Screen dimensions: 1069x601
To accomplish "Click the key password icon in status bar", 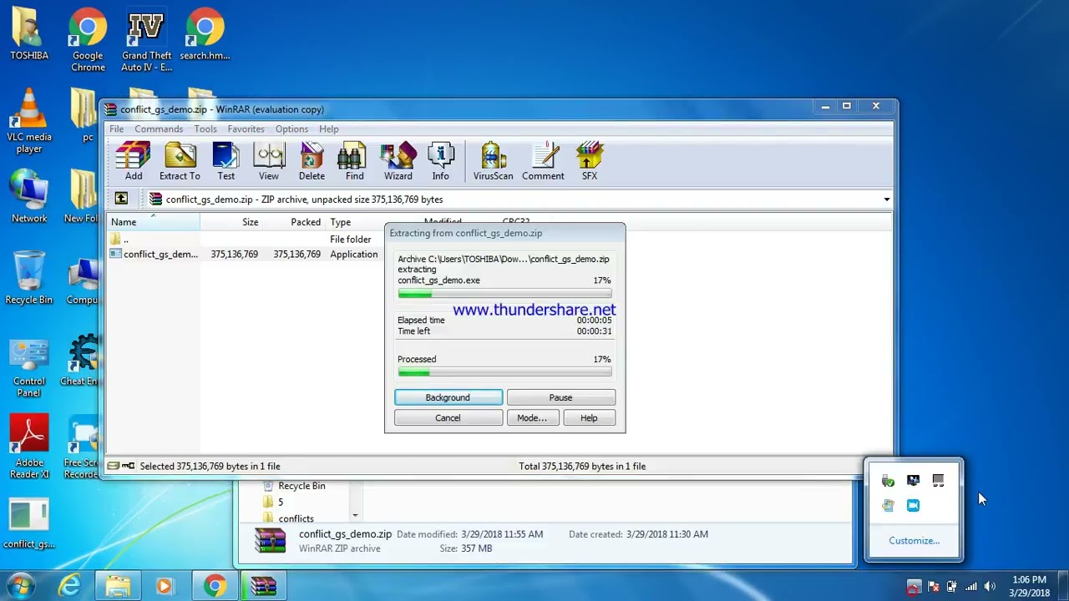I will click(x=129, y=466).
